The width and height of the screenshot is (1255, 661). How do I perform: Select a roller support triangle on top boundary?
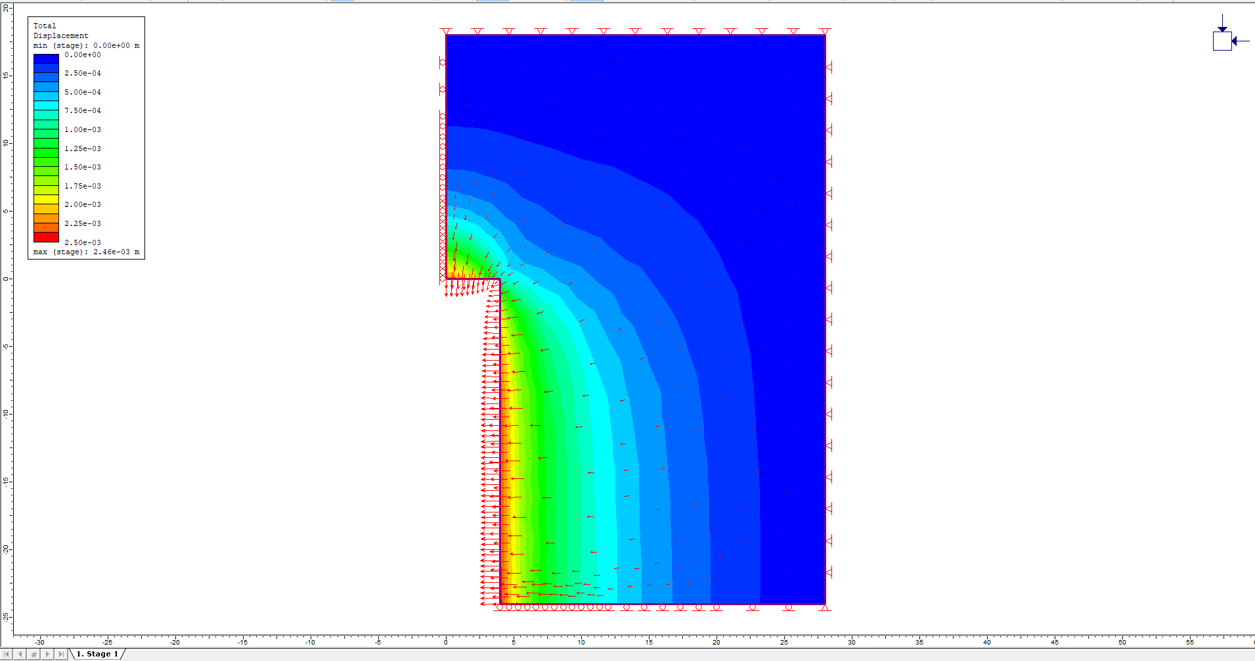point(571,30)
